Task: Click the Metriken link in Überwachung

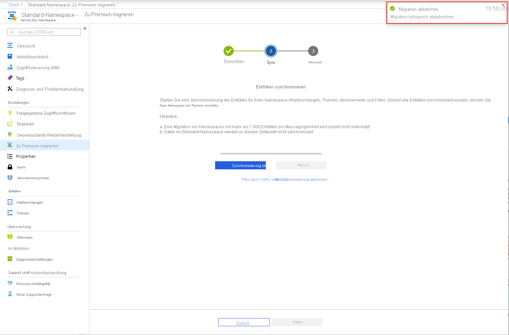Action: (18, 249)
